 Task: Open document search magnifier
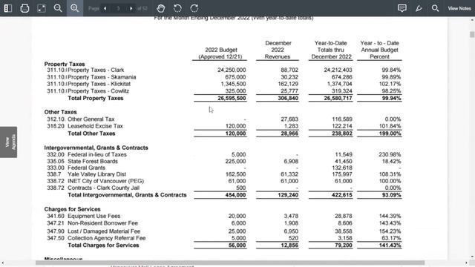click(x=436, y=8)
